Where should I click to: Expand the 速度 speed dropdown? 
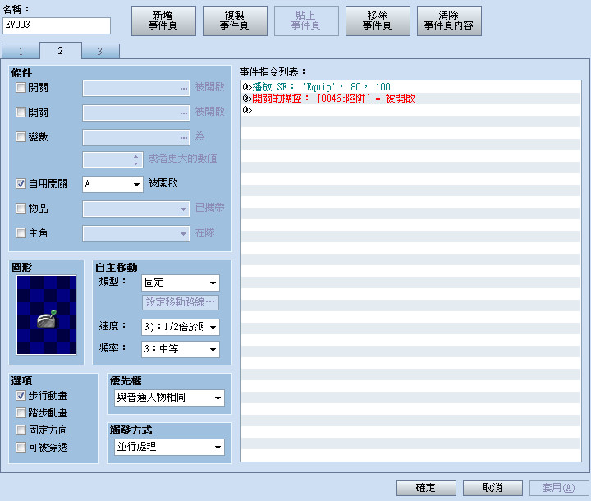[181, 327]
